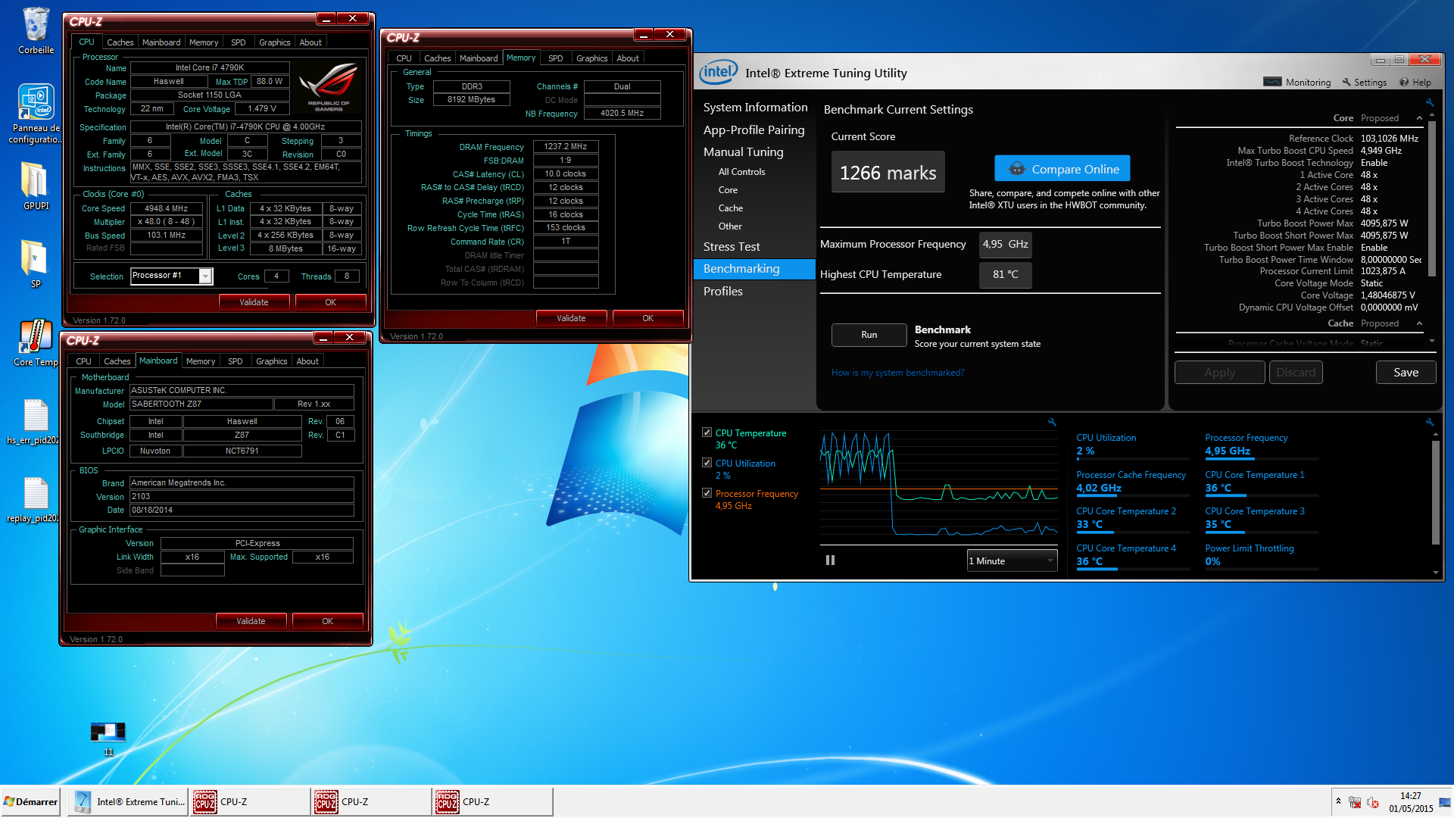Click Validate in CPU-Z Memory window
Image resolution: width=1454 pixels, height=818 pixels.
pos(571,318)
